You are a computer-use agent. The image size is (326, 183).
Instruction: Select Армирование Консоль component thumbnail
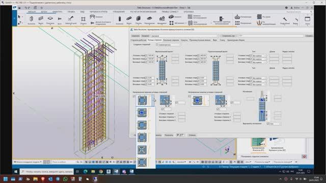click(258, 144)
